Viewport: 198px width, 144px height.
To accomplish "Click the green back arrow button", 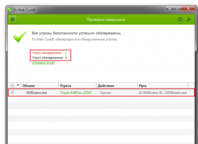I will coord(12,20).
